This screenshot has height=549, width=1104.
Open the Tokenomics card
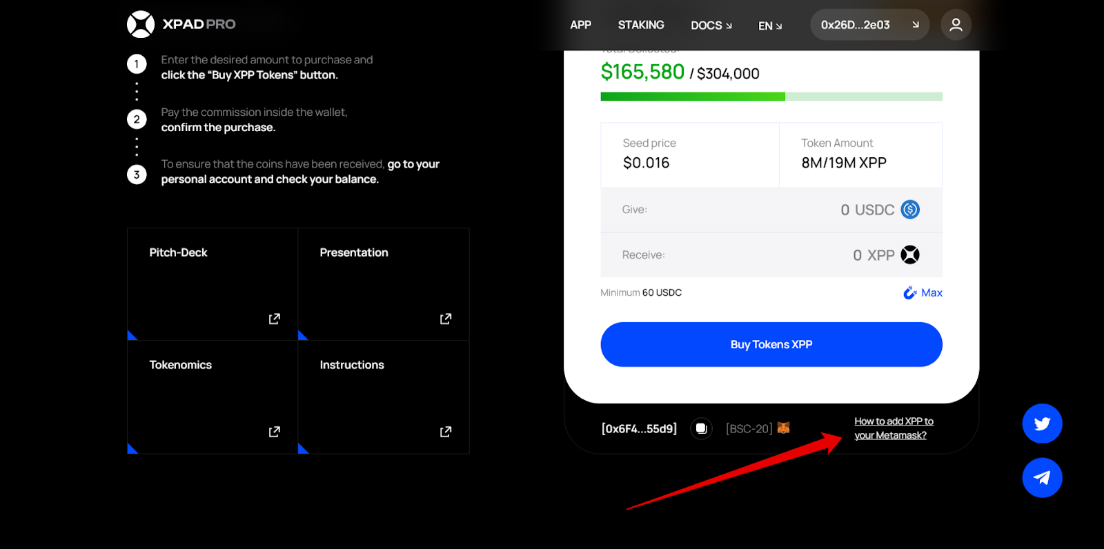pyautogui.click(x=213, y=397)
